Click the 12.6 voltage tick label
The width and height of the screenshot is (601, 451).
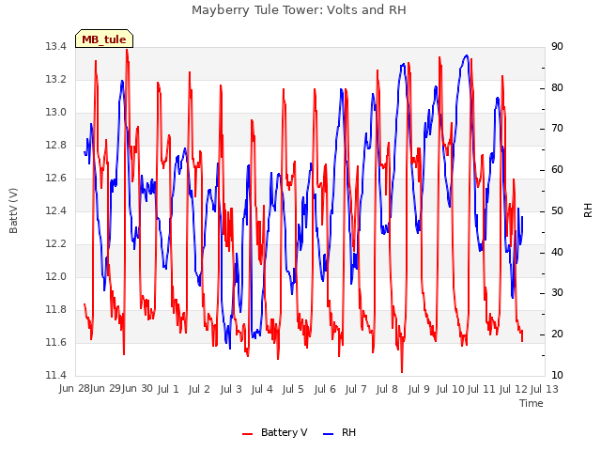56,179
